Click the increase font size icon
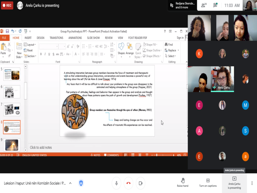Screen dimensions: 257x193 pos(68,46)
